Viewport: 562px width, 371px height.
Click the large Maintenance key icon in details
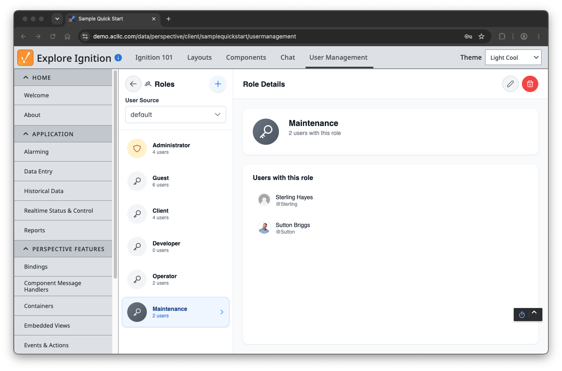[x=266, y=132]
